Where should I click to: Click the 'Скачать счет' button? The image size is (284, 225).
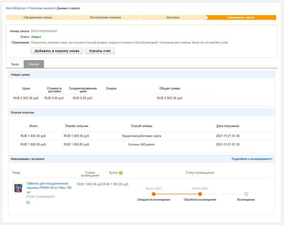click(100, 51)
